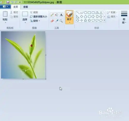Click the 刷子 brush tool icon
The width and height of the screenshot is (129, 121).
pyautogui.click(x=69, y=14)
